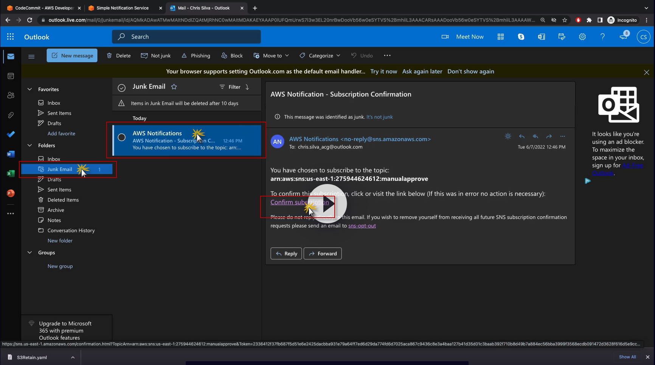The width and height of the screenshot is (655, 365).
Task: Open the Categorize dropdown
Action: [320, 56]
